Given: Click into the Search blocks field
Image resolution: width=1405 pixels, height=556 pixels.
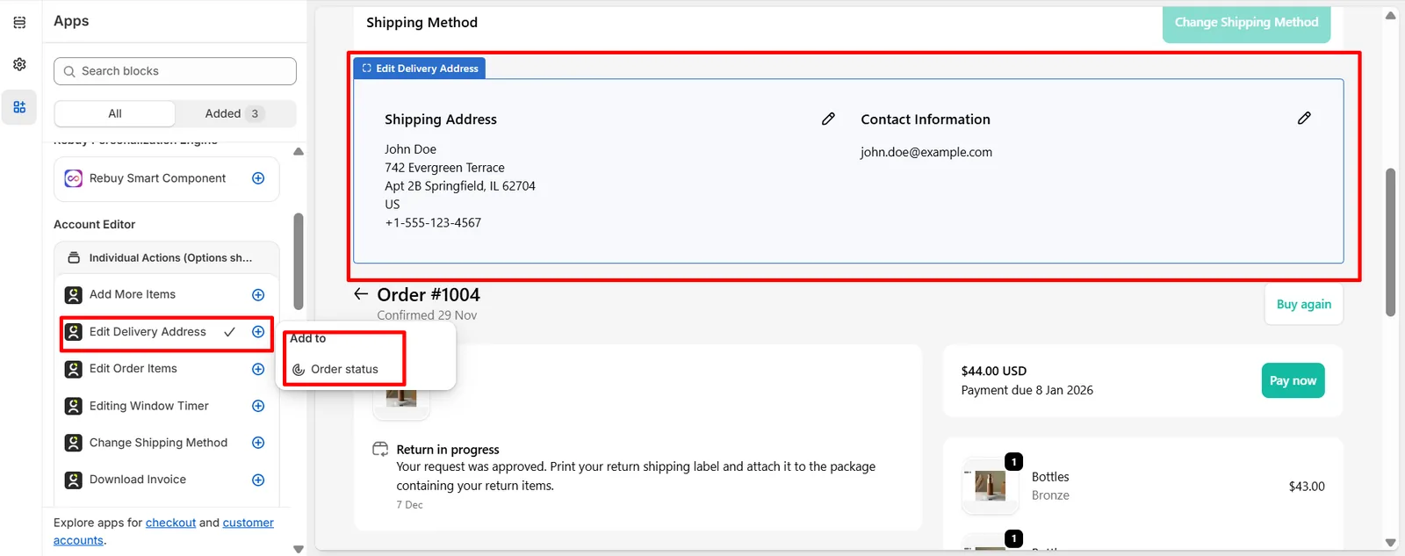Looking at the screenshot, I should 175,71.
